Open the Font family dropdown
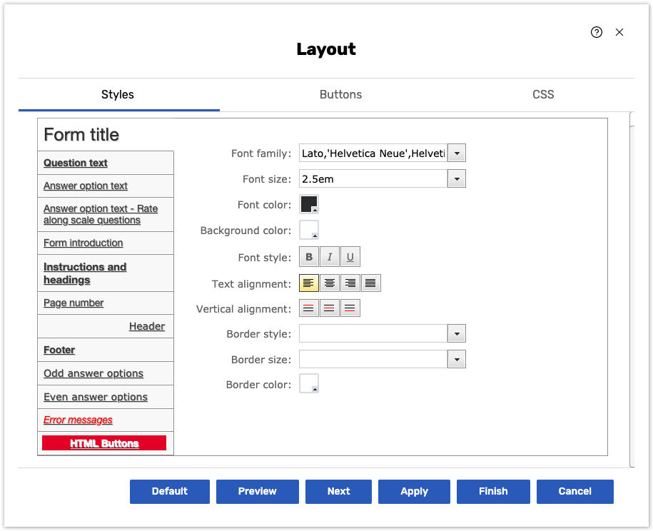The height and width of the screenshot is (531, 653). pyautogui.click(x=457, y=153)
